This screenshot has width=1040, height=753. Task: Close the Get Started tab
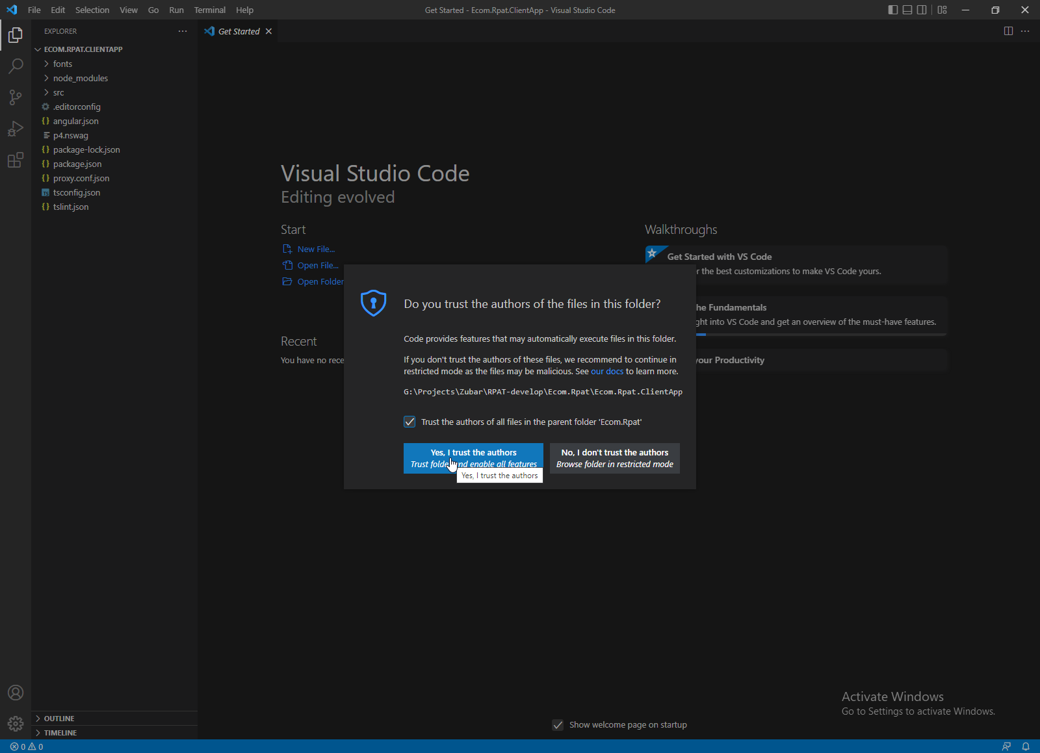pyautogui.click(x=268, y=31)
